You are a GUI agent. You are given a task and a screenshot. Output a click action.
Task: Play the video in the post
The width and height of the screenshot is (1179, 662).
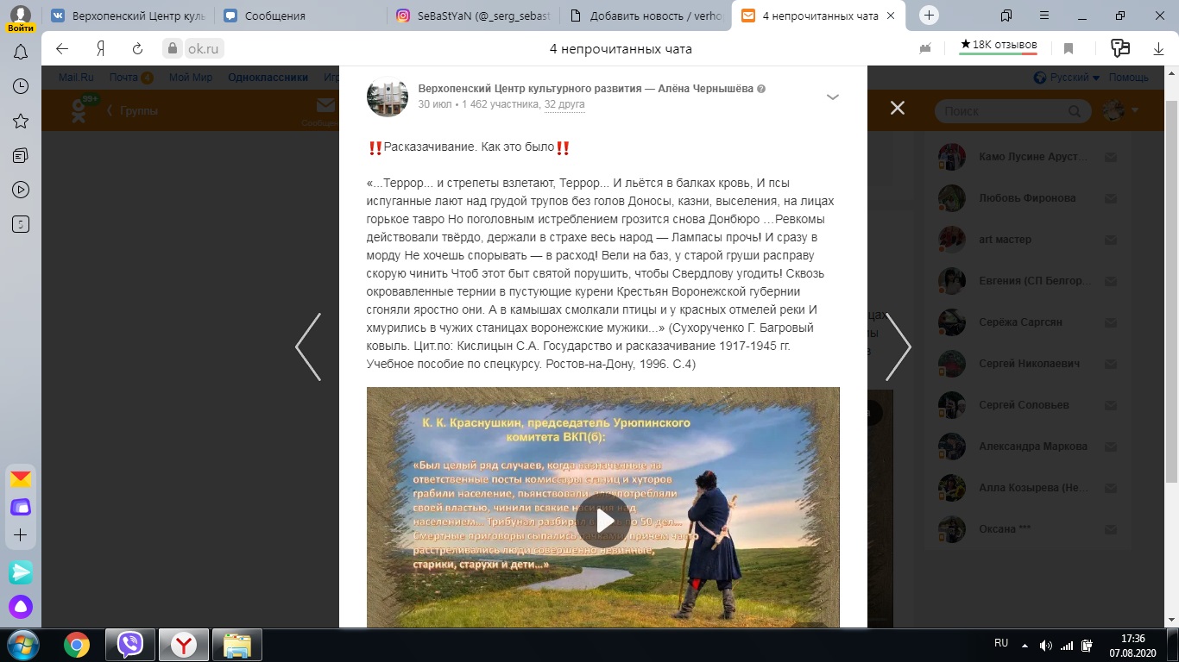point(603,521)
